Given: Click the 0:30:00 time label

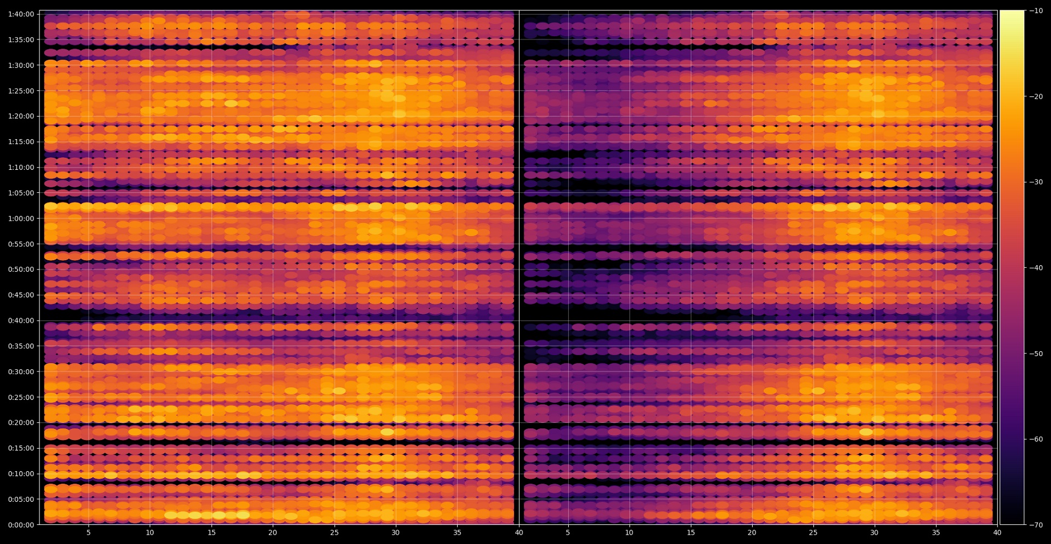Looking at the screenshot, I should click(21, 371).
